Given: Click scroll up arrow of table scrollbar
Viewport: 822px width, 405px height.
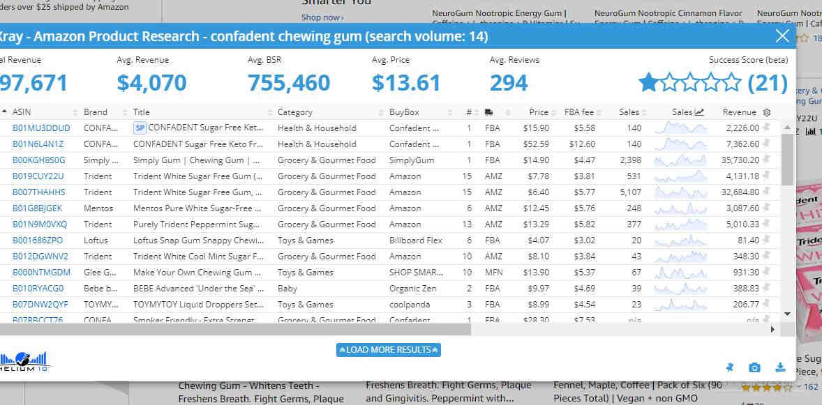Looking at the screenshot, I should click(787, 128).
